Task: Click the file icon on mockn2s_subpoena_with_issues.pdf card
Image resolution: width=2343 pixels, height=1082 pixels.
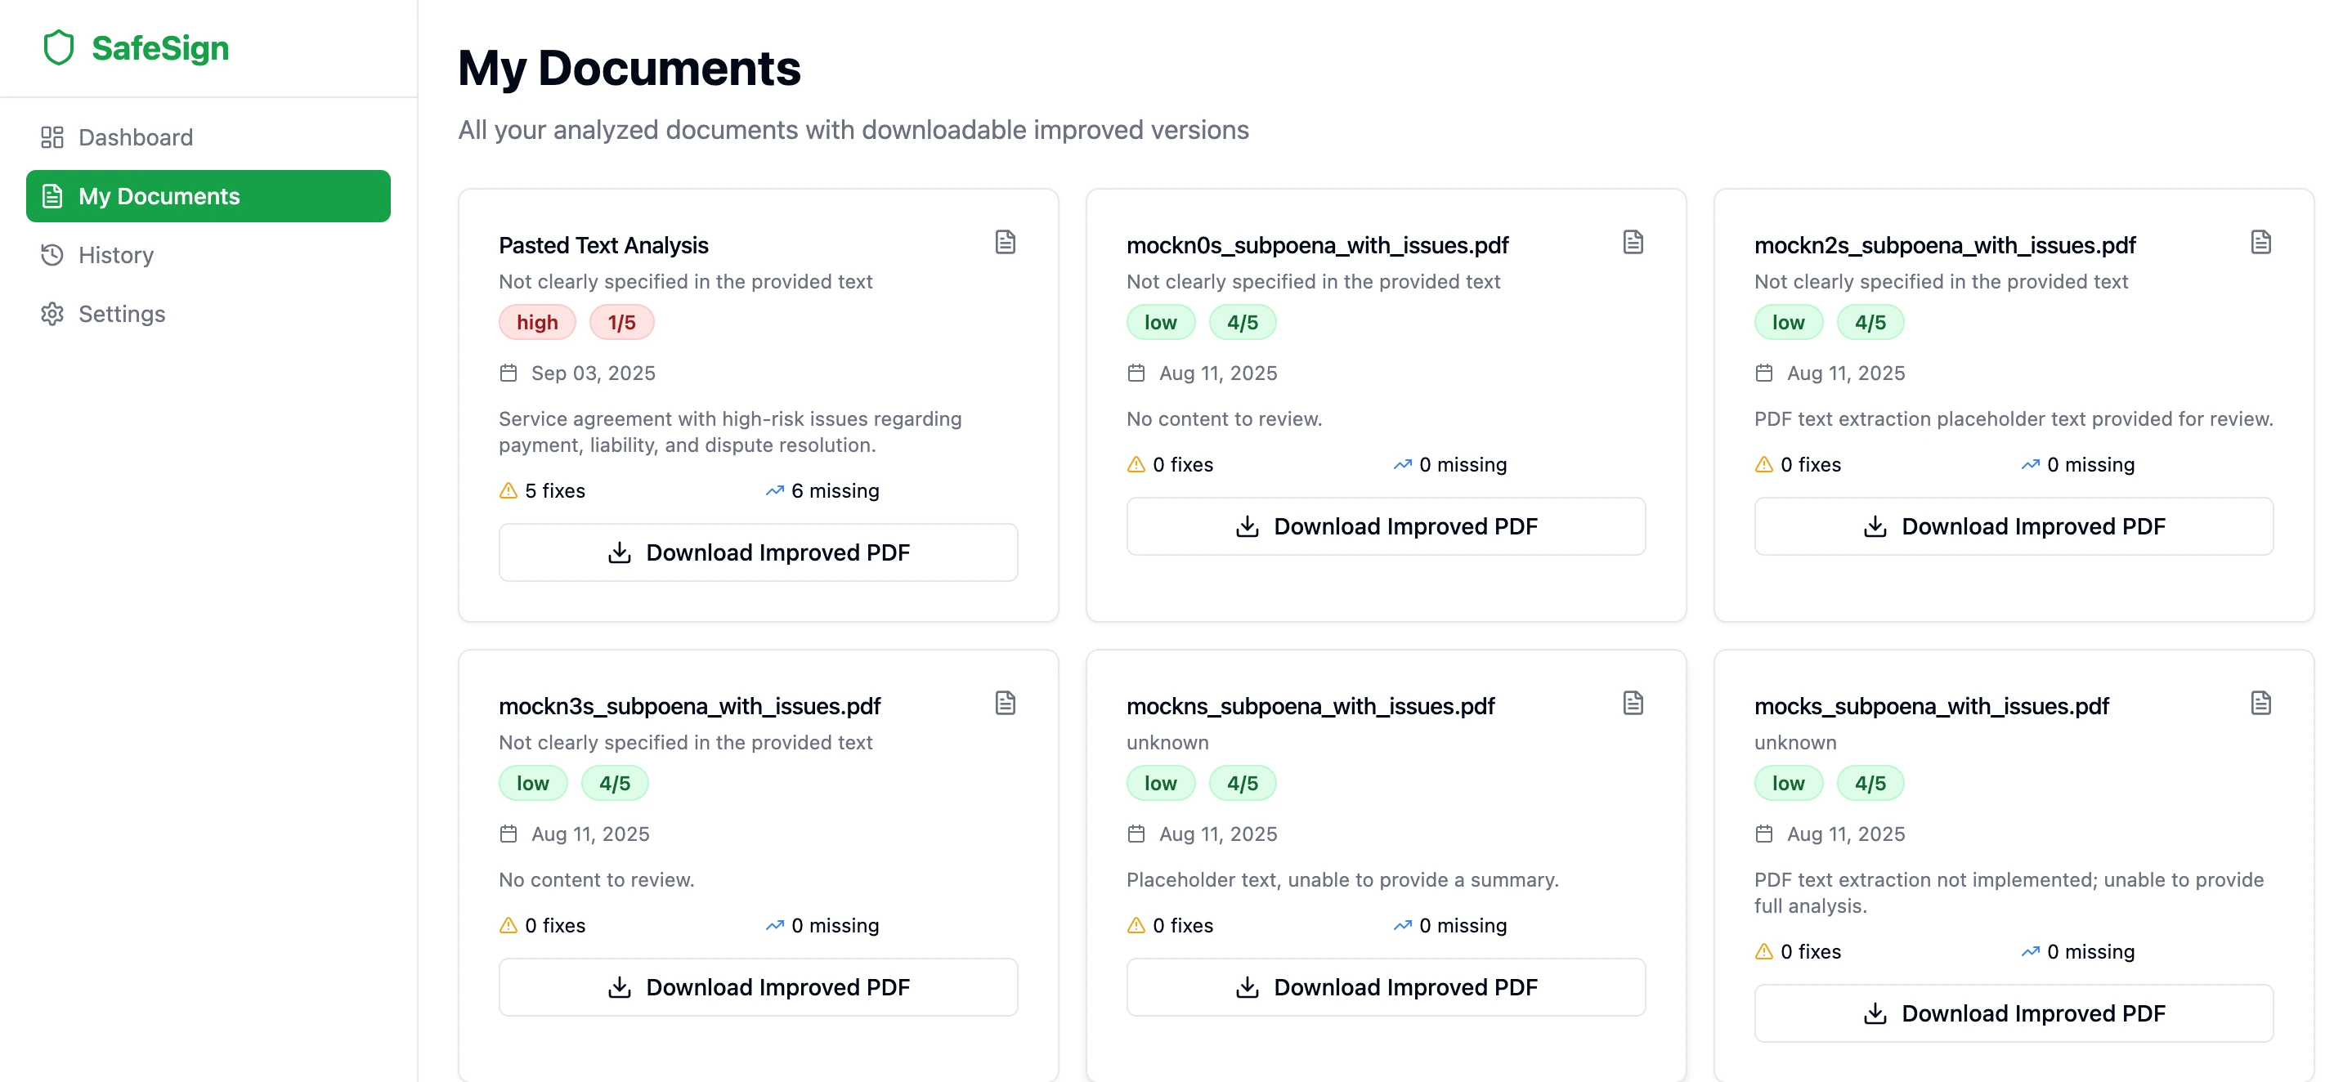Action: (2260, 242)
